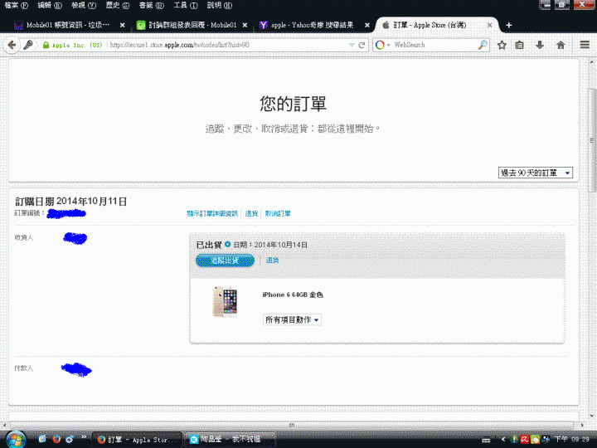Expand the quick launch chevron
This screenshot has width=597, height=448.
(84, 437)
